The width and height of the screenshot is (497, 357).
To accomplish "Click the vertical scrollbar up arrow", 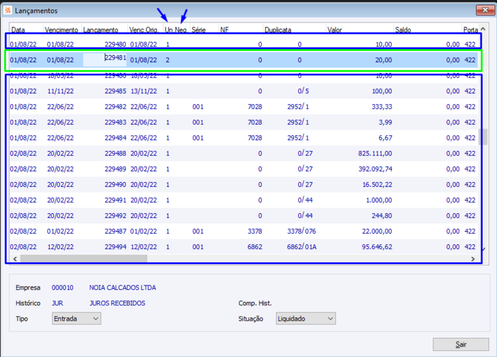I will 483,29.
